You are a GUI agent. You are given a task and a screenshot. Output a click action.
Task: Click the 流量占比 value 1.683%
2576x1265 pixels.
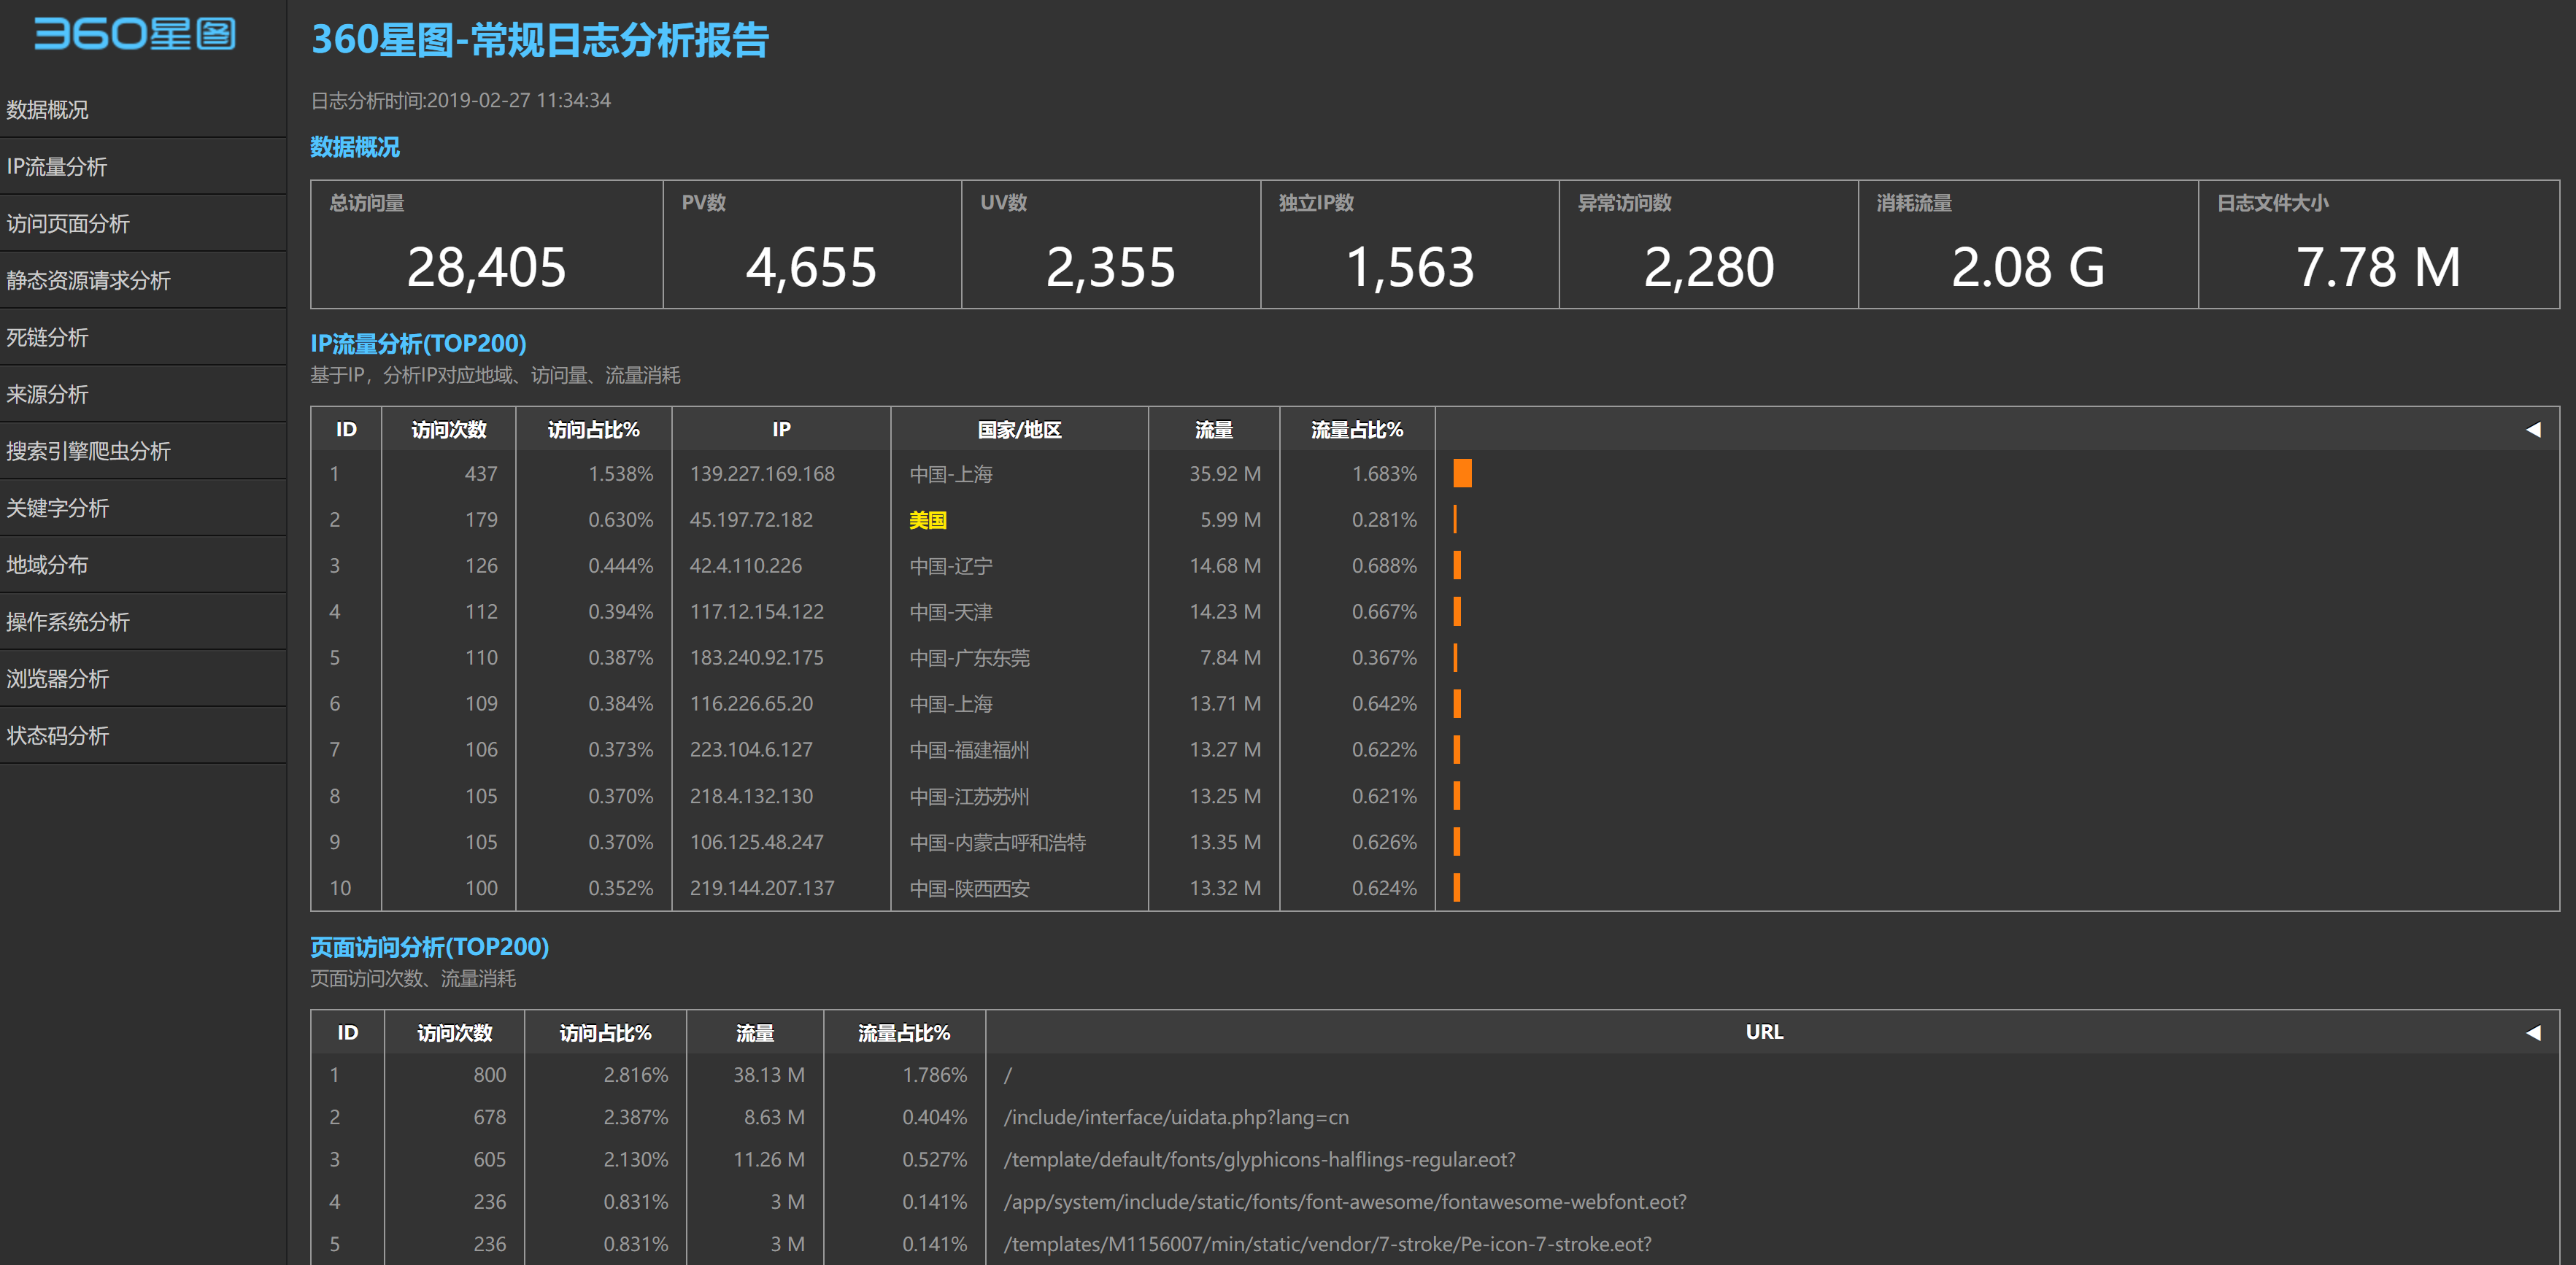pyautogui.click(x=1384, y=474)
